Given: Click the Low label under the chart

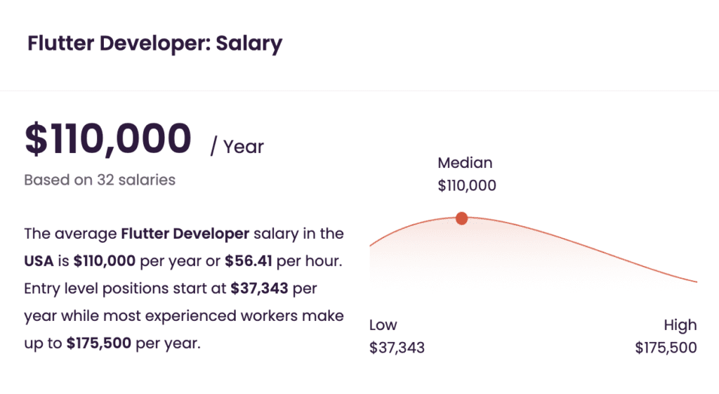Looking at the screenshot, I should (383, 324).
